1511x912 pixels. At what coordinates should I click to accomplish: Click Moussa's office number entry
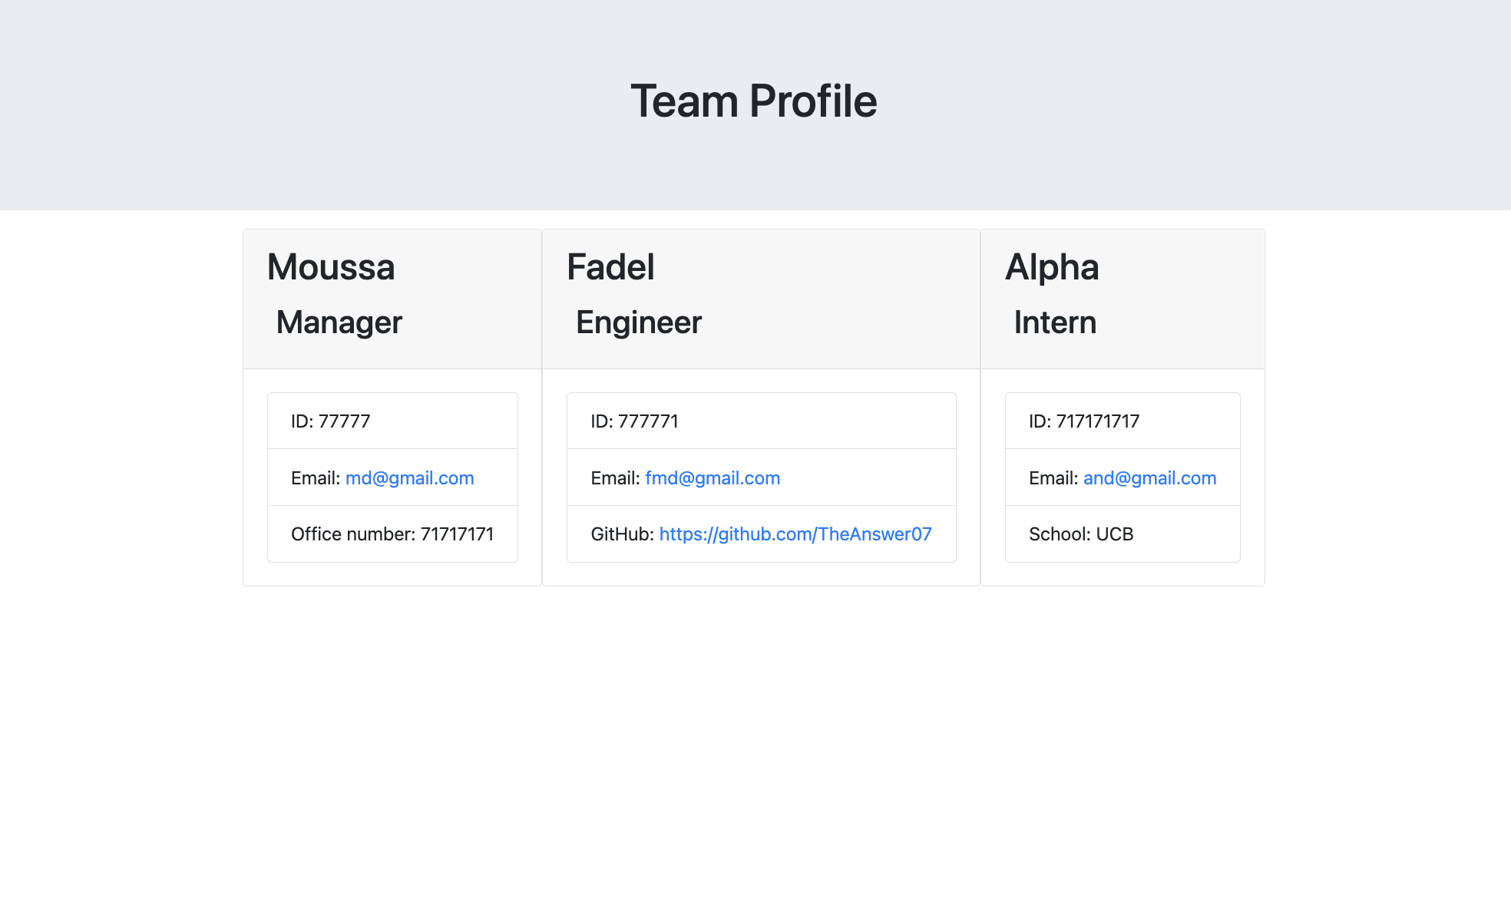(392, 534)
